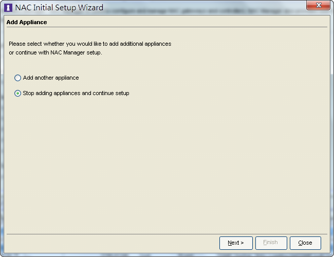Screen dimensions: 334x257
Task: Click the green dot in the selected radio
Action: 17,94
